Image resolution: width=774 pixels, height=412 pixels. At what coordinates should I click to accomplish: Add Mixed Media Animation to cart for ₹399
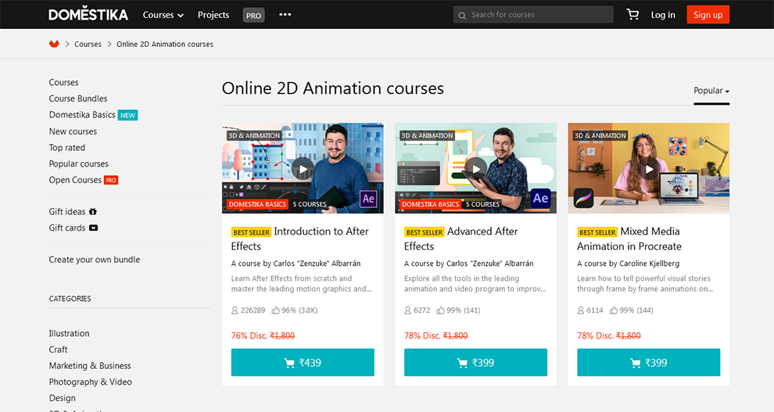pyautogui.click(x=649, y=363)
